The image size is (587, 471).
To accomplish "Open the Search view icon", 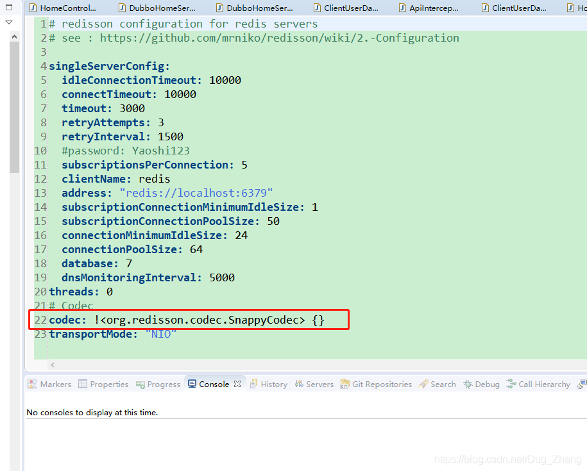I will coord(423,384).
